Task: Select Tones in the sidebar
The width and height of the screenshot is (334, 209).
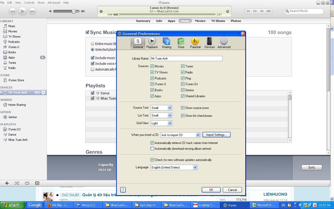Action: tap(12, 63)
